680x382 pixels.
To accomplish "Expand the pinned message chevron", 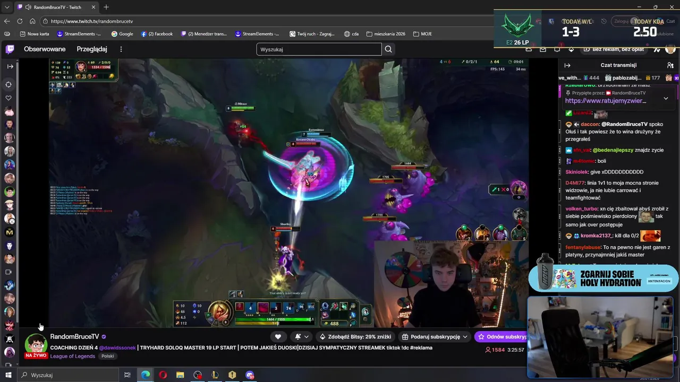I will pyautogui.click(x=666, y=98).
